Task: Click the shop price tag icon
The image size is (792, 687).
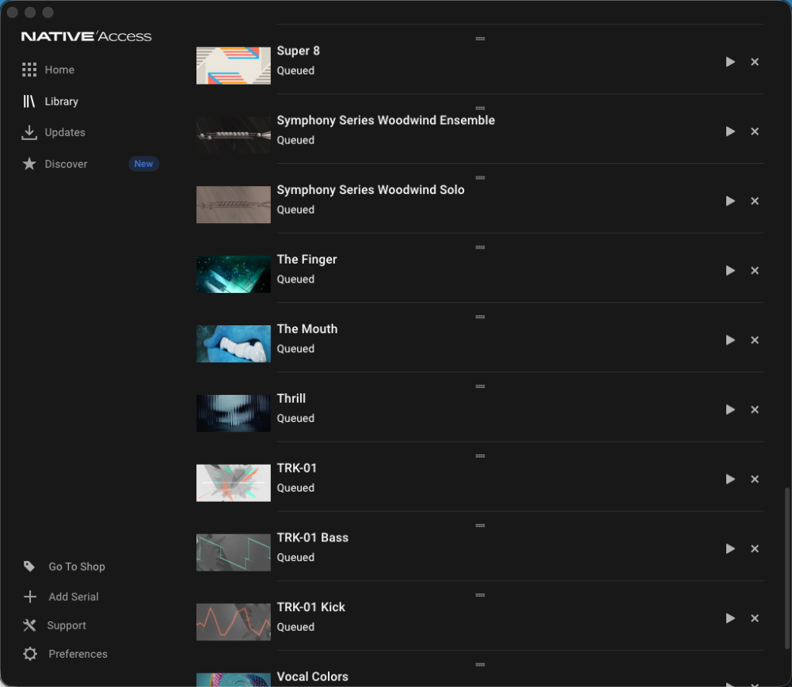Action: pyautogui.click(x=29, y=567)
